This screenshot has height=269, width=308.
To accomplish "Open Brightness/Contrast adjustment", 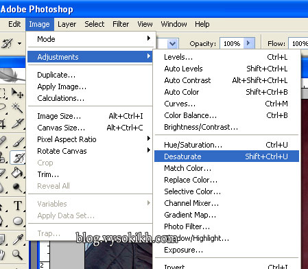I will coord(226,127).
